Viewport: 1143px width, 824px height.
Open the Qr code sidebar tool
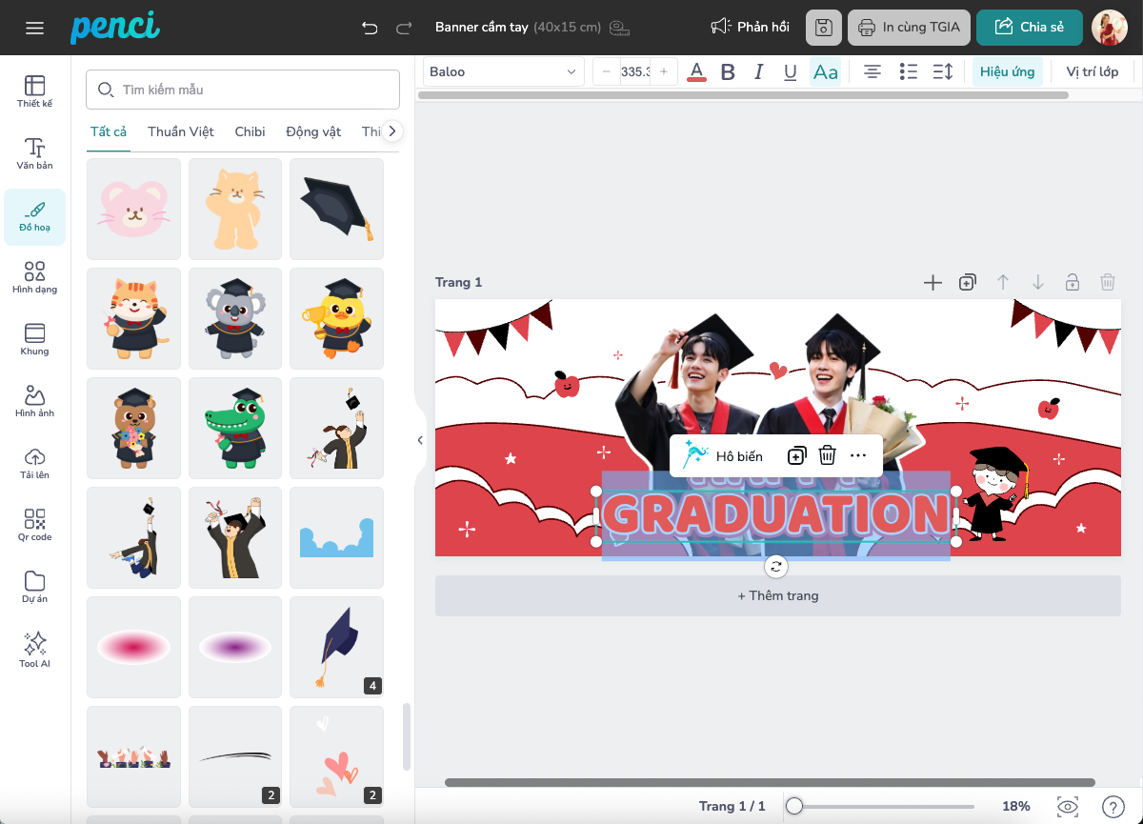click(x=34, y=525)
